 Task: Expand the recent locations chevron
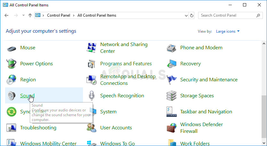(24, 15)
